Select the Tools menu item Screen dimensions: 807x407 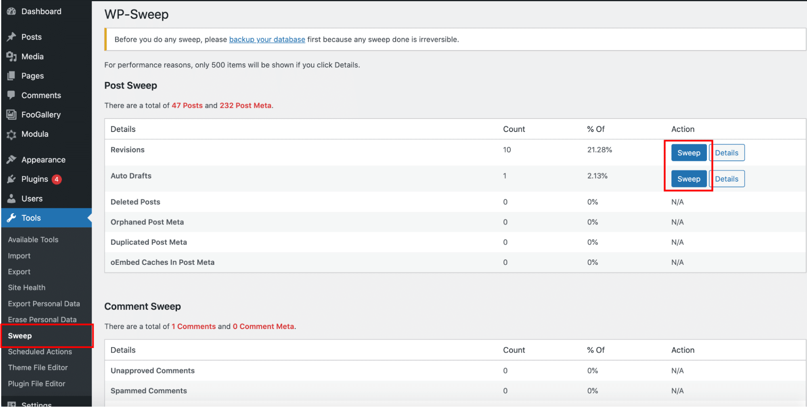(x=46, y=218)
